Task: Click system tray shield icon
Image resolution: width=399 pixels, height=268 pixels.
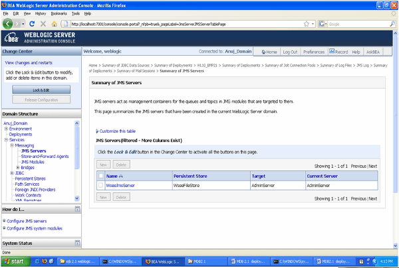Action: click(361, 261)
